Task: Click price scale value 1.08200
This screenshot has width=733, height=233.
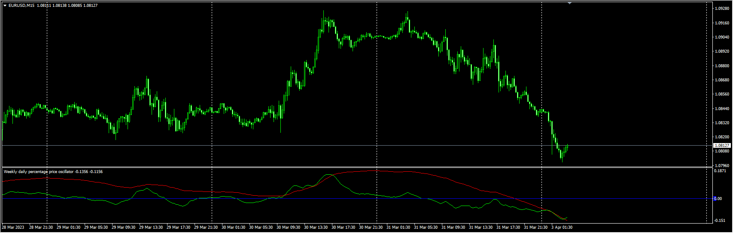Action: [721, 137]
